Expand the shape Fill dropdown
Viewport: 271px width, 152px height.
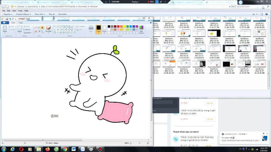pyautogui.click(x=79, y=30)
